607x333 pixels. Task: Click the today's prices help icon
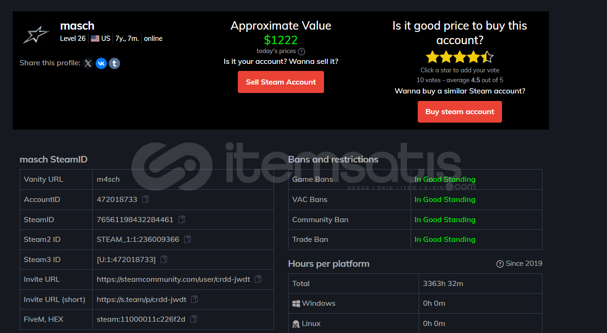pos(301,51)
